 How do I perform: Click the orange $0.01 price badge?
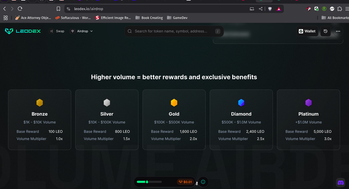click(x=185, y=182)
